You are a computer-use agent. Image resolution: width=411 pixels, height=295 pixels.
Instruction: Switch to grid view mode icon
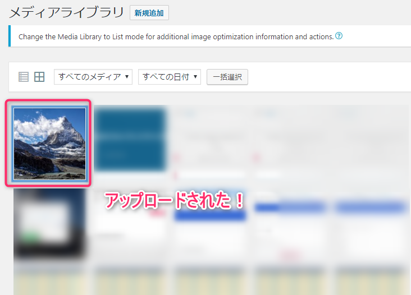tap(39, 77)
